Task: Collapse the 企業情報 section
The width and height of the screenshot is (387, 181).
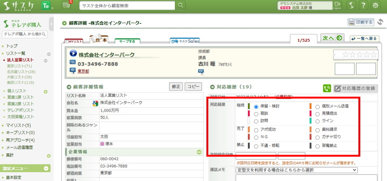Action: coord(199,152)
